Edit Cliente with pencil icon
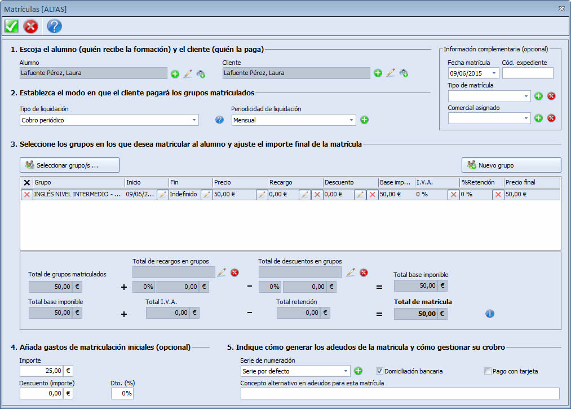This screenshot has height=409, width=571. coord(391,73)
